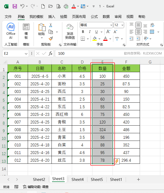Click the flash fill options lightning icon
The width and height of the screenshot is (164, 193).
[117, 161]
